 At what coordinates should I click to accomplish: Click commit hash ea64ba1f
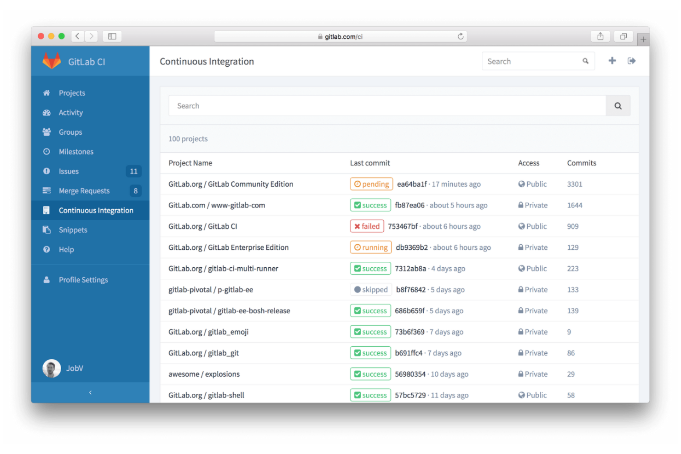pyautogui.click(x=412, y=184)
